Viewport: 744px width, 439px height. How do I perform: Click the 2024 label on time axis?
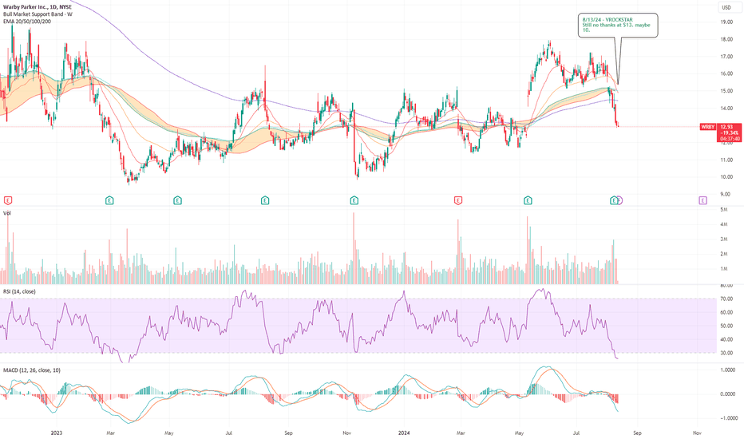point(404,433)
